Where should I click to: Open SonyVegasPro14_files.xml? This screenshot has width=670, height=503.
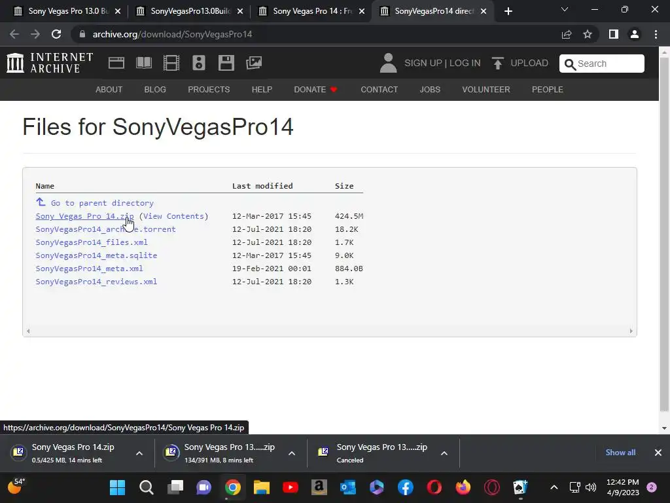tap(92, 242)
